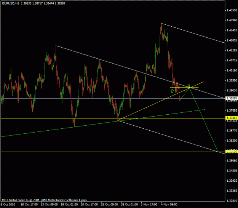238x208 pixels.
Task: Click the 6 Oct 2010 date label
Action: pos(8,205)
